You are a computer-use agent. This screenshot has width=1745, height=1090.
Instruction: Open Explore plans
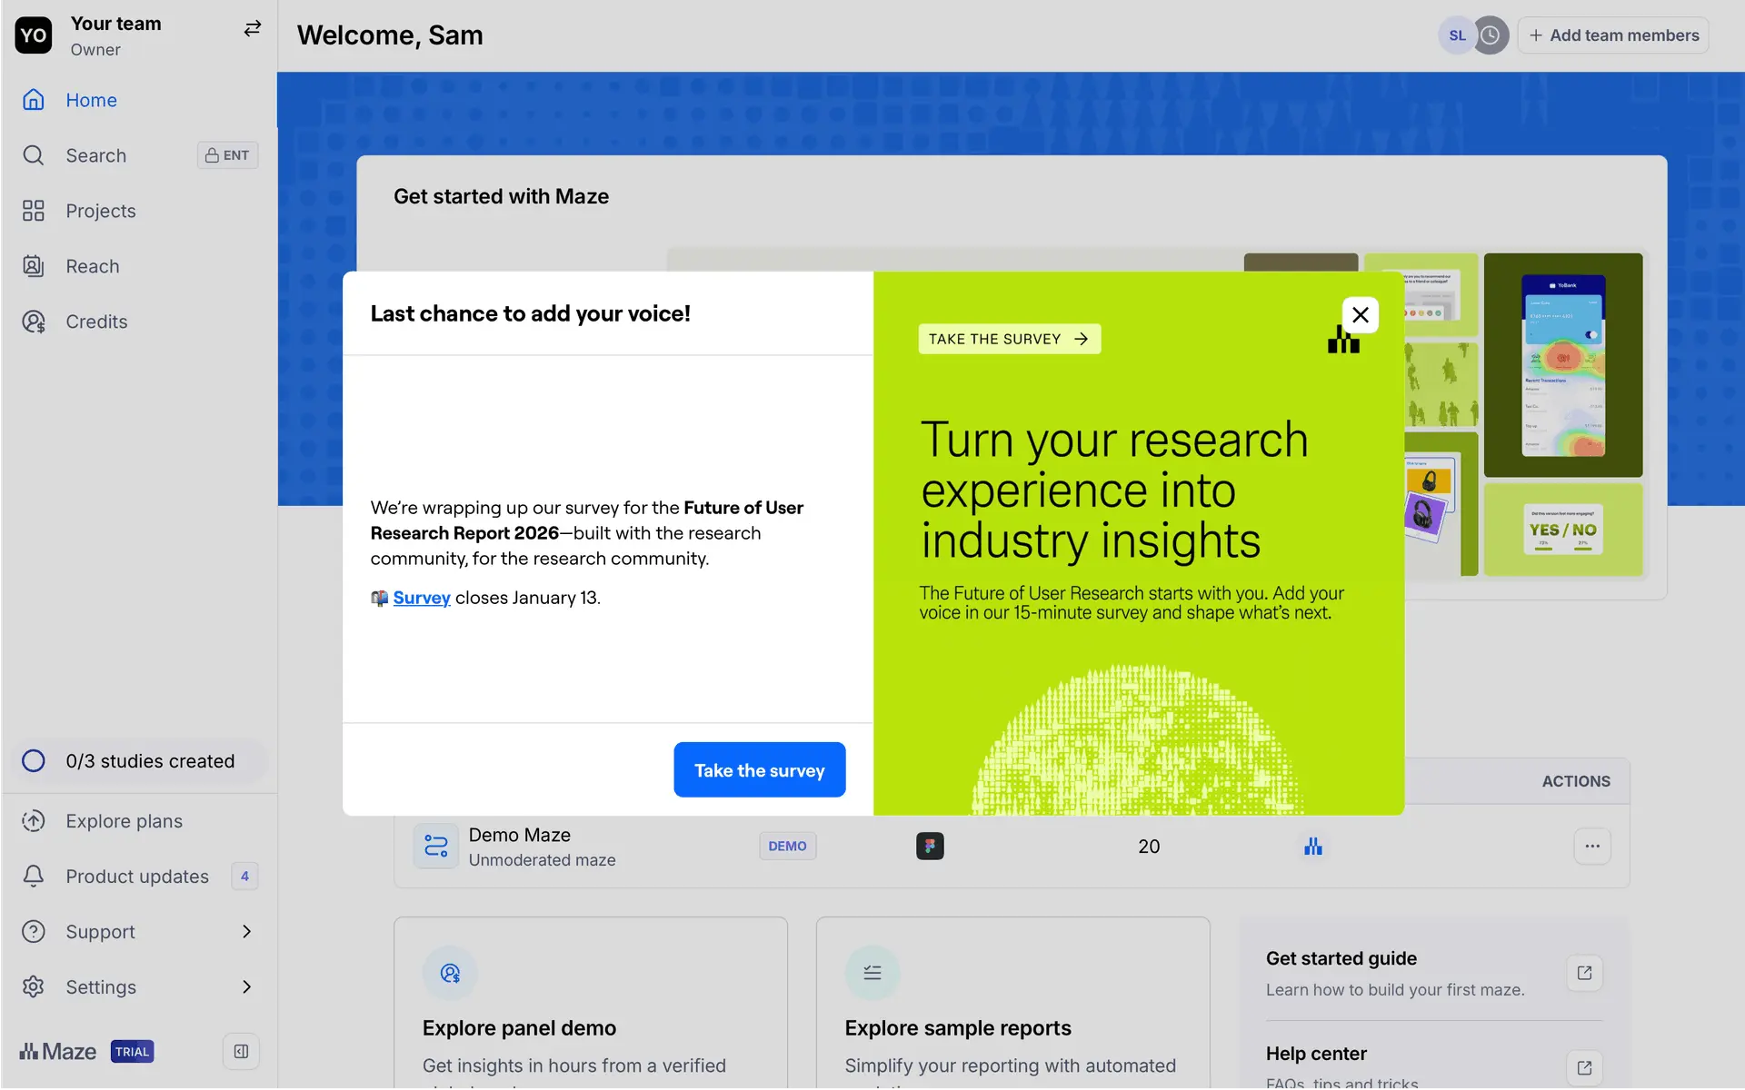click(124, 821)
